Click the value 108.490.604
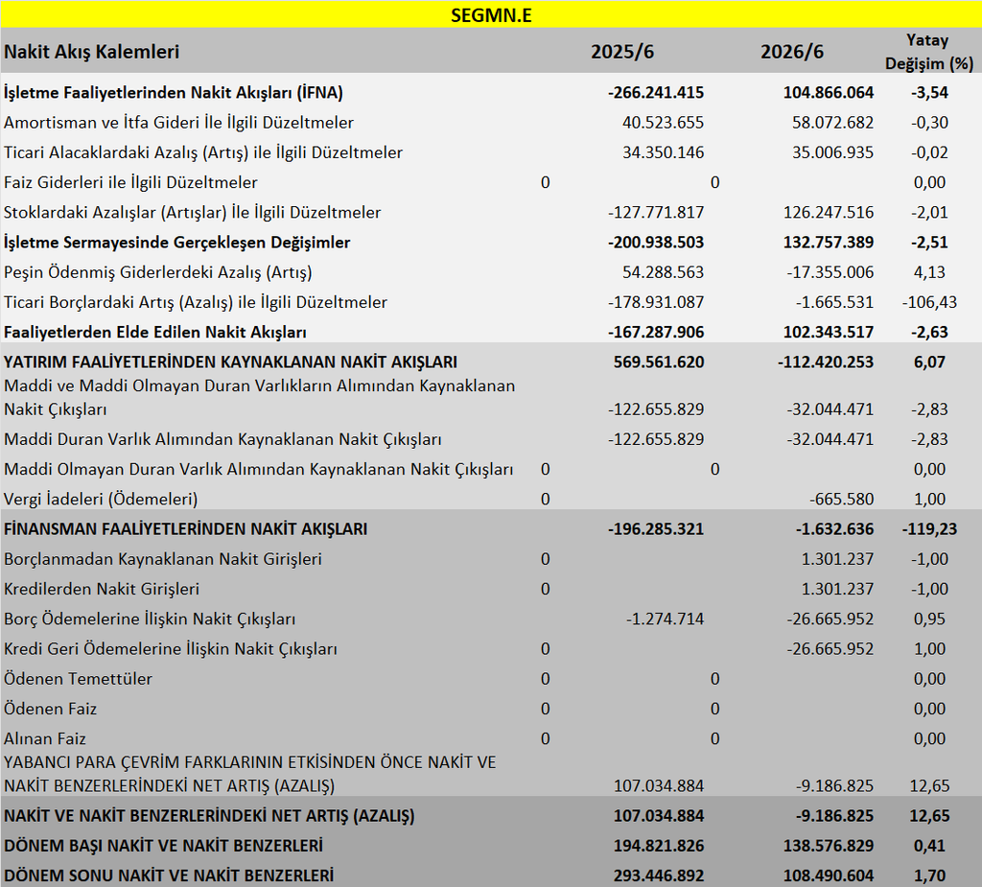 [x=828, y=875]
